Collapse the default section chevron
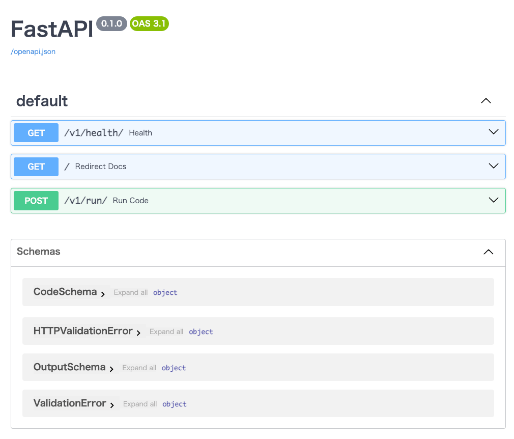The image size is (514, 439). 486,101
